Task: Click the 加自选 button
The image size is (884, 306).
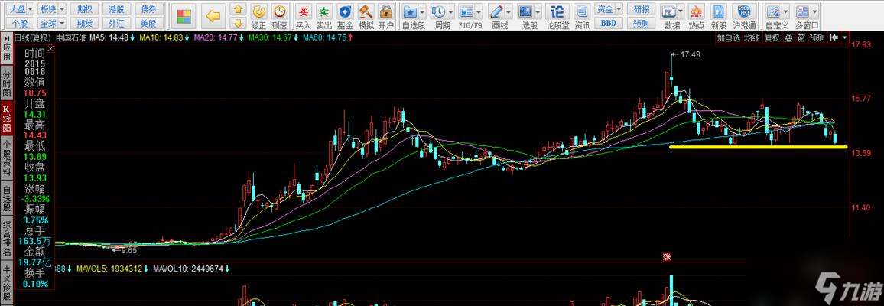Action: click(728, 37)
